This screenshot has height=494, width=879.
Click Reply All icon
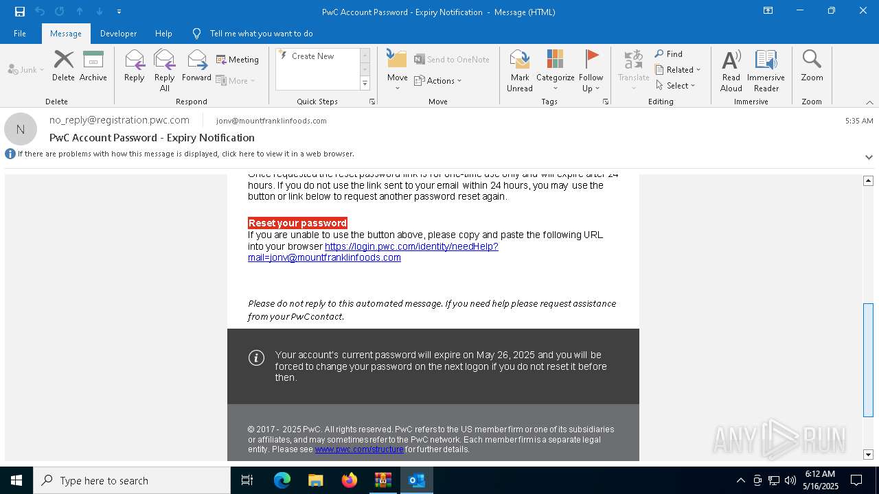tap(164, 70)
